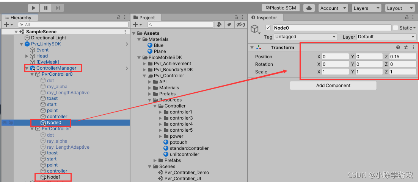This screenshot has height=182, width=419.
Task: Expand Pvr_Achievement folder
Action: pos(144,64)
